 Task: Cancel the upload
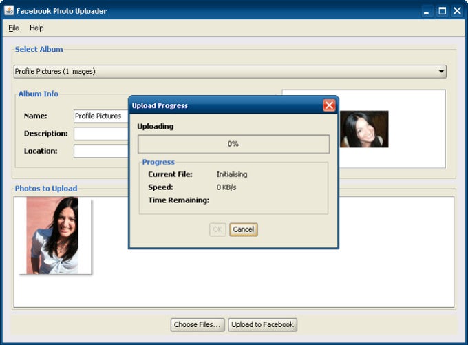click(x=243, y=229)
